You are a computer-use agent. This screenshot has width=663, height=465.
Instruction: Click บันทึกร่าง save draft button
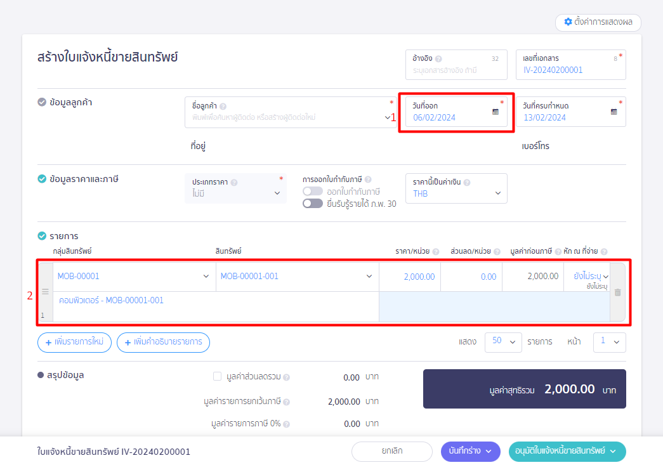(471, 452)
